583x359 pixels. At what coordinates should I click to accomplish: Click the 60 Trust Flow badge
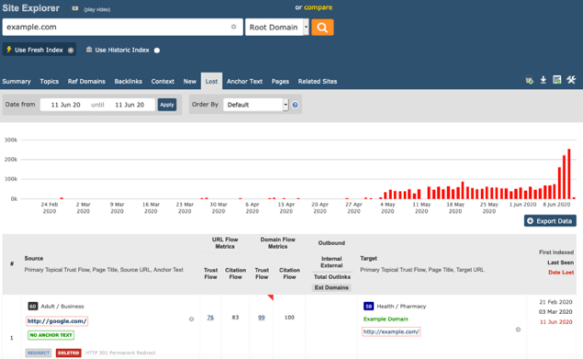point(33,306)
